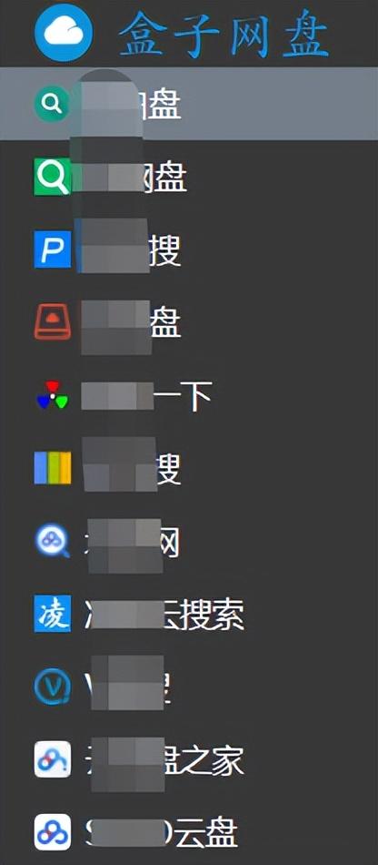Select the circular blue V icon
Image resolution: width=378 pixels, height=865 pixels.
(53, 687)
